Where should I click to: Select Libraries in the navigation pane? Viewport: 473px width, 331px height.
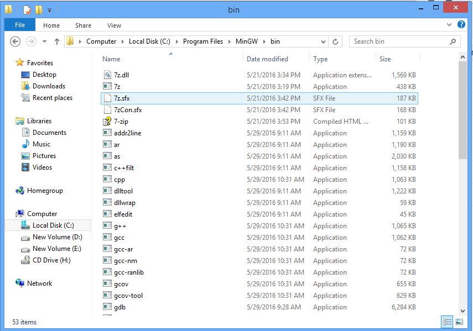point(39,121)
